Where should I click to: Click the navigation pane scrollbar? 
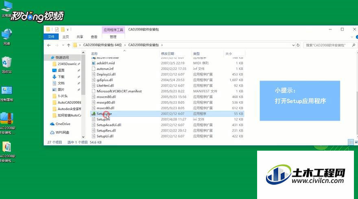click(x=83, y=75)
